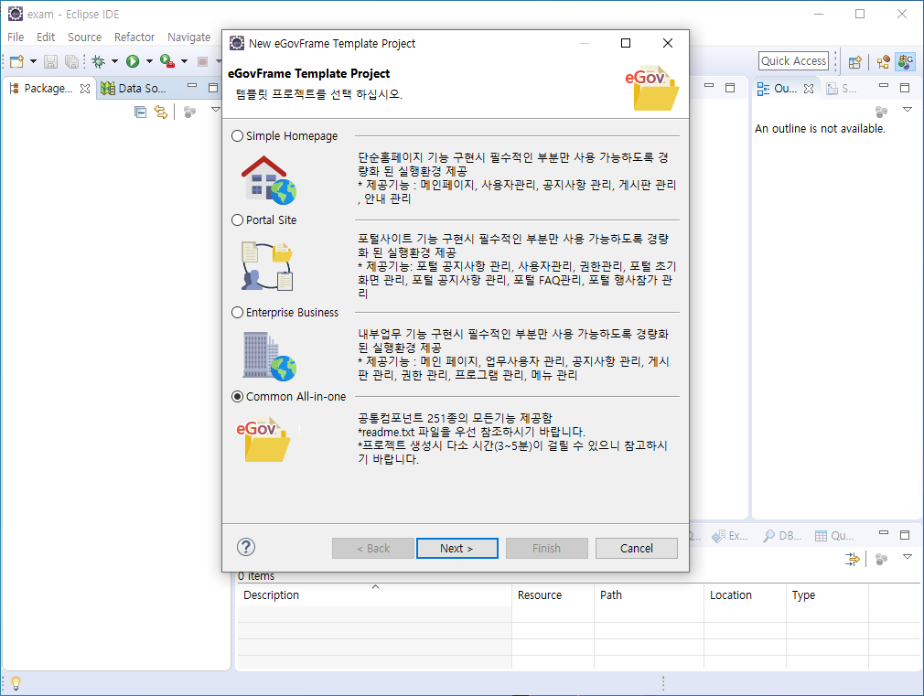The width and height of the screenshot is (924, 696).
Task: Click the filters icon in bottom panel
Action: (852, 560)
